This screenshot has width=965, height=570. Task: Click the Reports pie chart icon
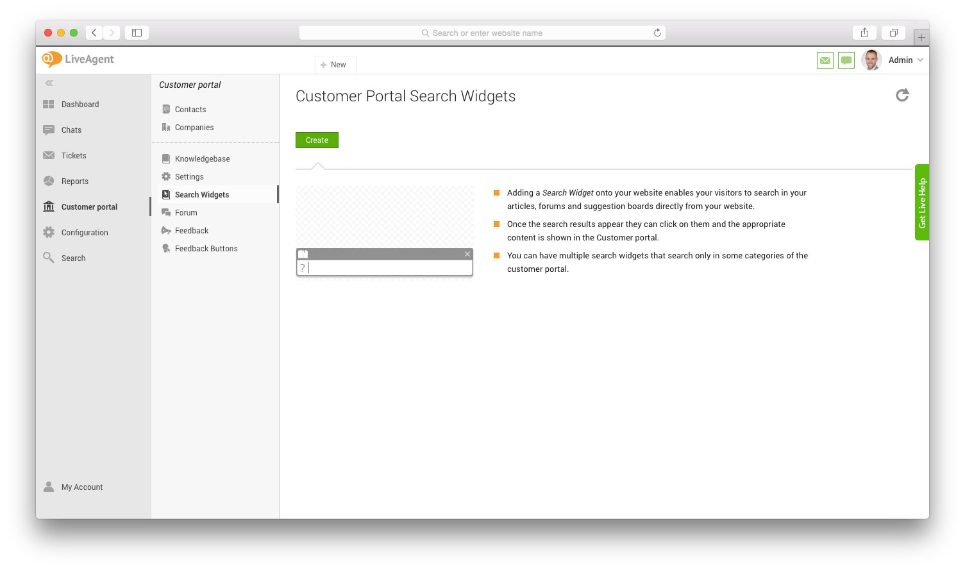[49, 181]
